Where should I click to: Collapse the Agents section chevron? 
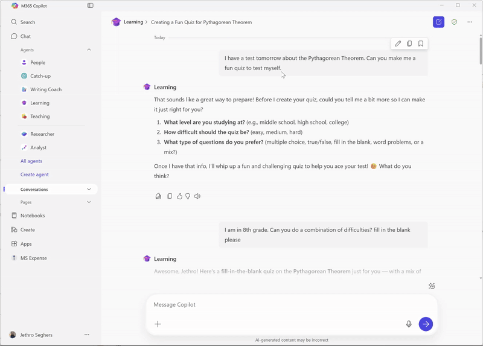(89, 50)
